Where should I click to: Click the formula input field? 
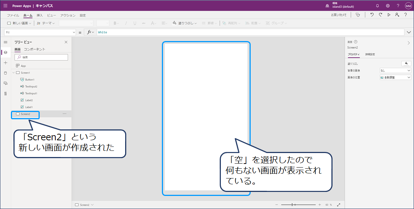click(x=250, y=32)
